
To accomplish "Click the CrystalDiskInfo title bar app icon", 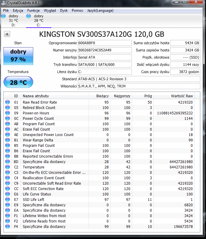I will pyautogui.click(x=3, y=3).
